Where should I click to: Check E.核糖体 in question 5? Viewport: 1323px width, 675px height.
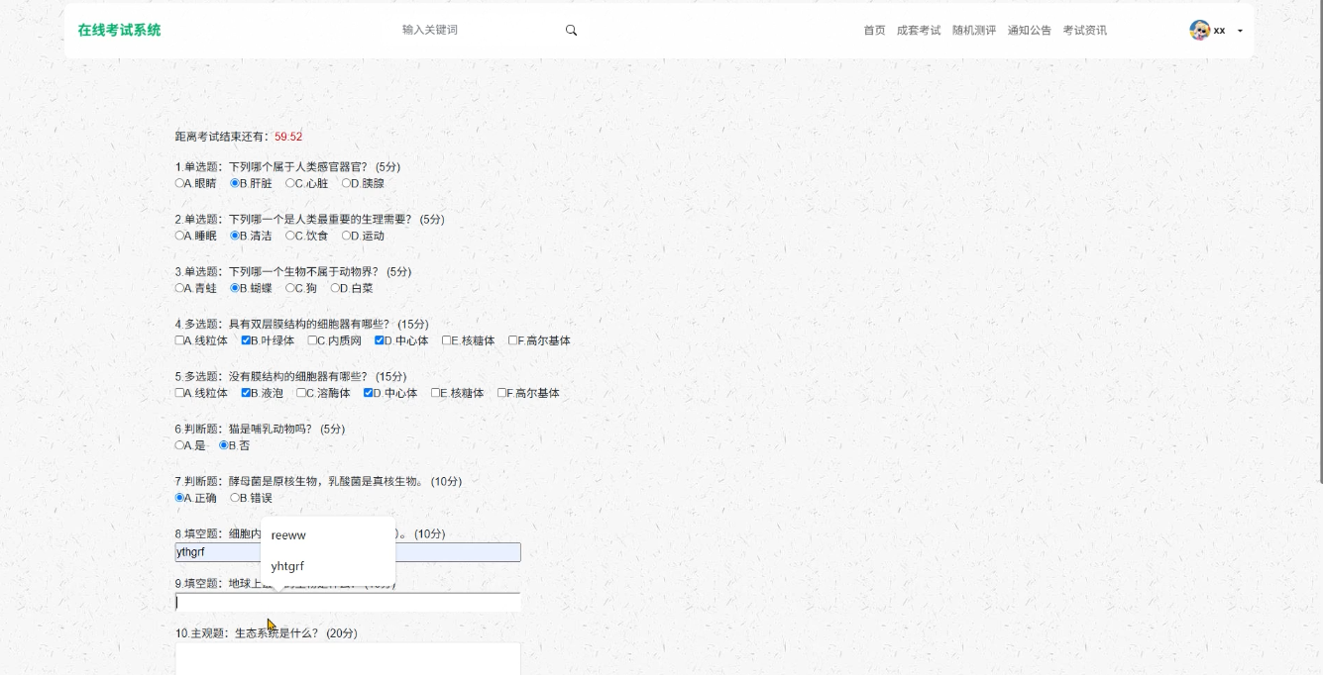435,393
